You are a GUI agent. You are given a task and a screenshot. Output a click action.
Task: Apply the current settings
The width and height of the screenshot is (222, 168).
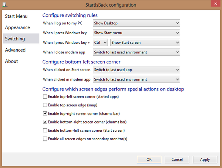[205, 159]
